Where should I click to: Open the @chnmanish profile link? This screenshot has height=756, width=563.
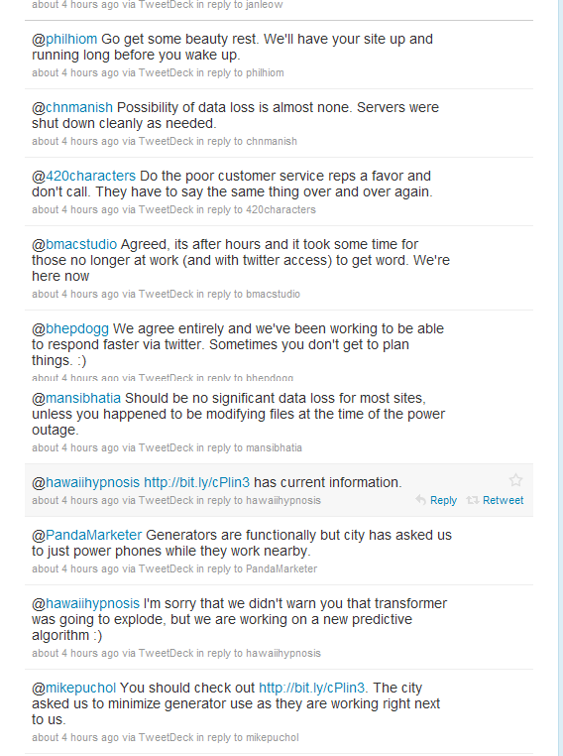click(x=72, y=107)
